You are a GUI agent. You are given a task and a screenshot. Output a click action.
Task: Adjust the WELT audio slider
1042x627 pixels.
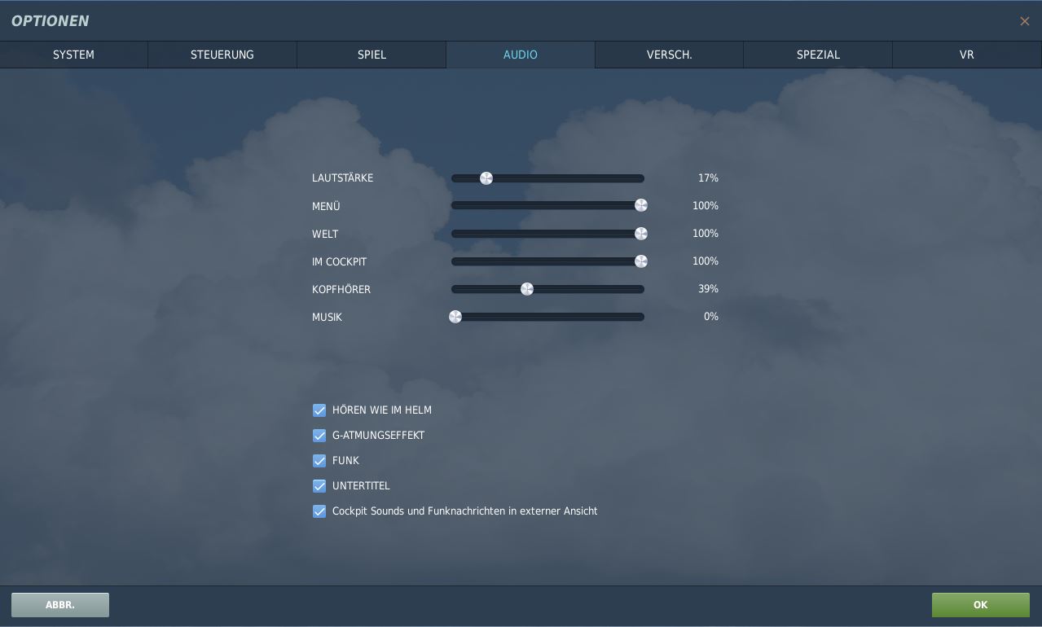click(641, 234)
